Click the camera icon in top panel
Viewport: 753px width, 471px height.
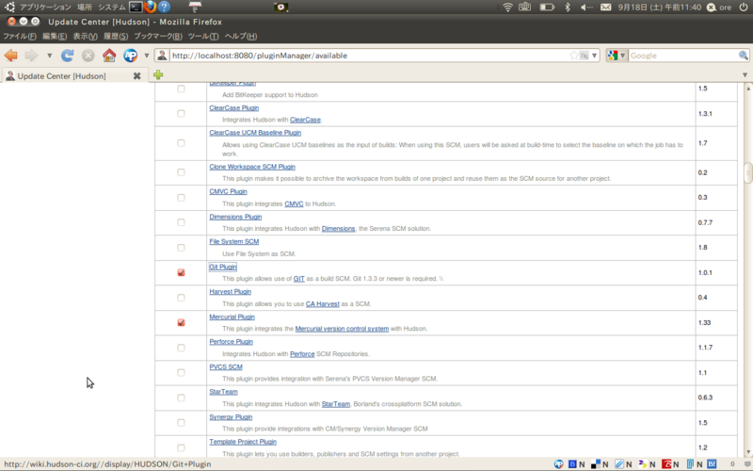point(280,8)
